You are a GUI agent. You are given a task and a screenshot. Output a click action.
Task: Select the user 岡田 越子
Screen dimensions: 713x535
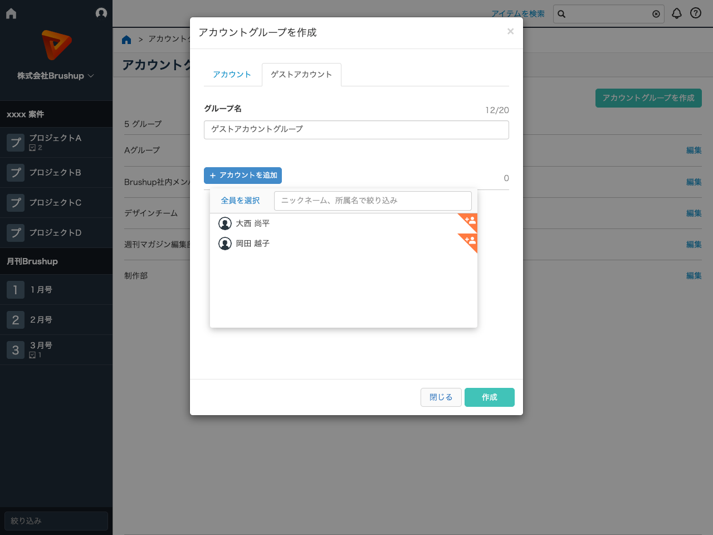(344, 244)
